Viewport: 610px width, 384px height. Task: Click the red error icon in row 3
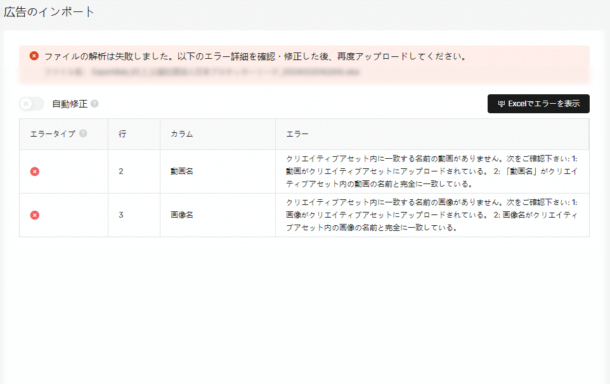(35, 215)
